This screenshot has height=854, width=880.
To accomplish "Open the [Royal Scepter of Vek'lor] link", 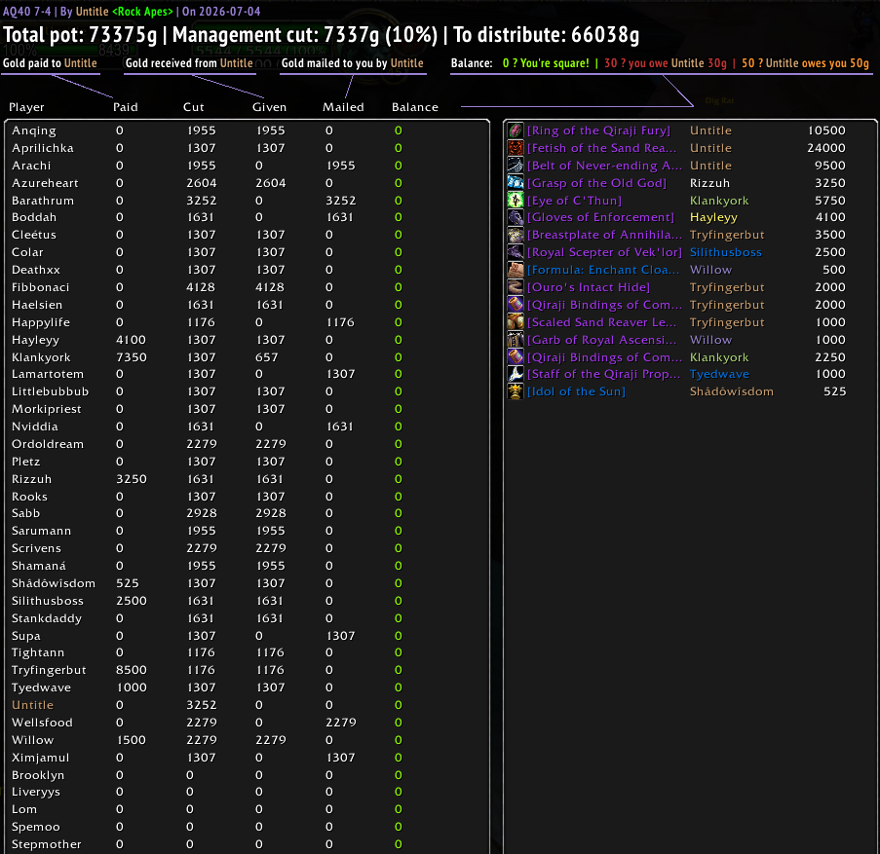I will [x=604, y=252].
